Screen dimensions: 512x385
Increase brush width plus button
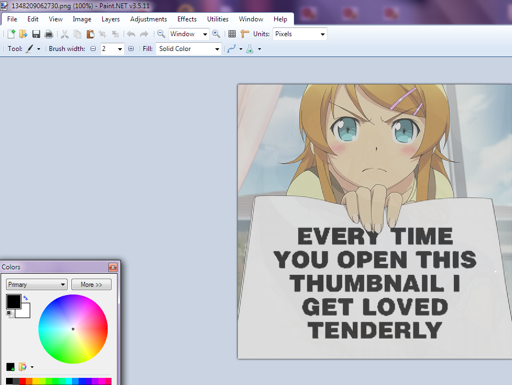click(131, 49)
